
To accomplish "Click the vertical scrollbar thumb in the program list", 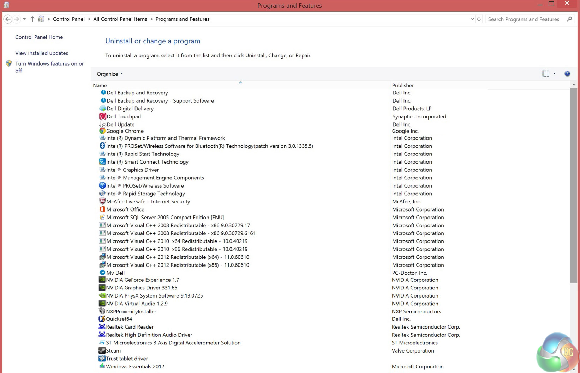I will [x=573, y=185].
